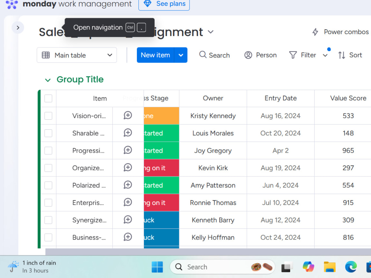
Task: Open Copilot from the taskbar
Action: coord(308,267)
